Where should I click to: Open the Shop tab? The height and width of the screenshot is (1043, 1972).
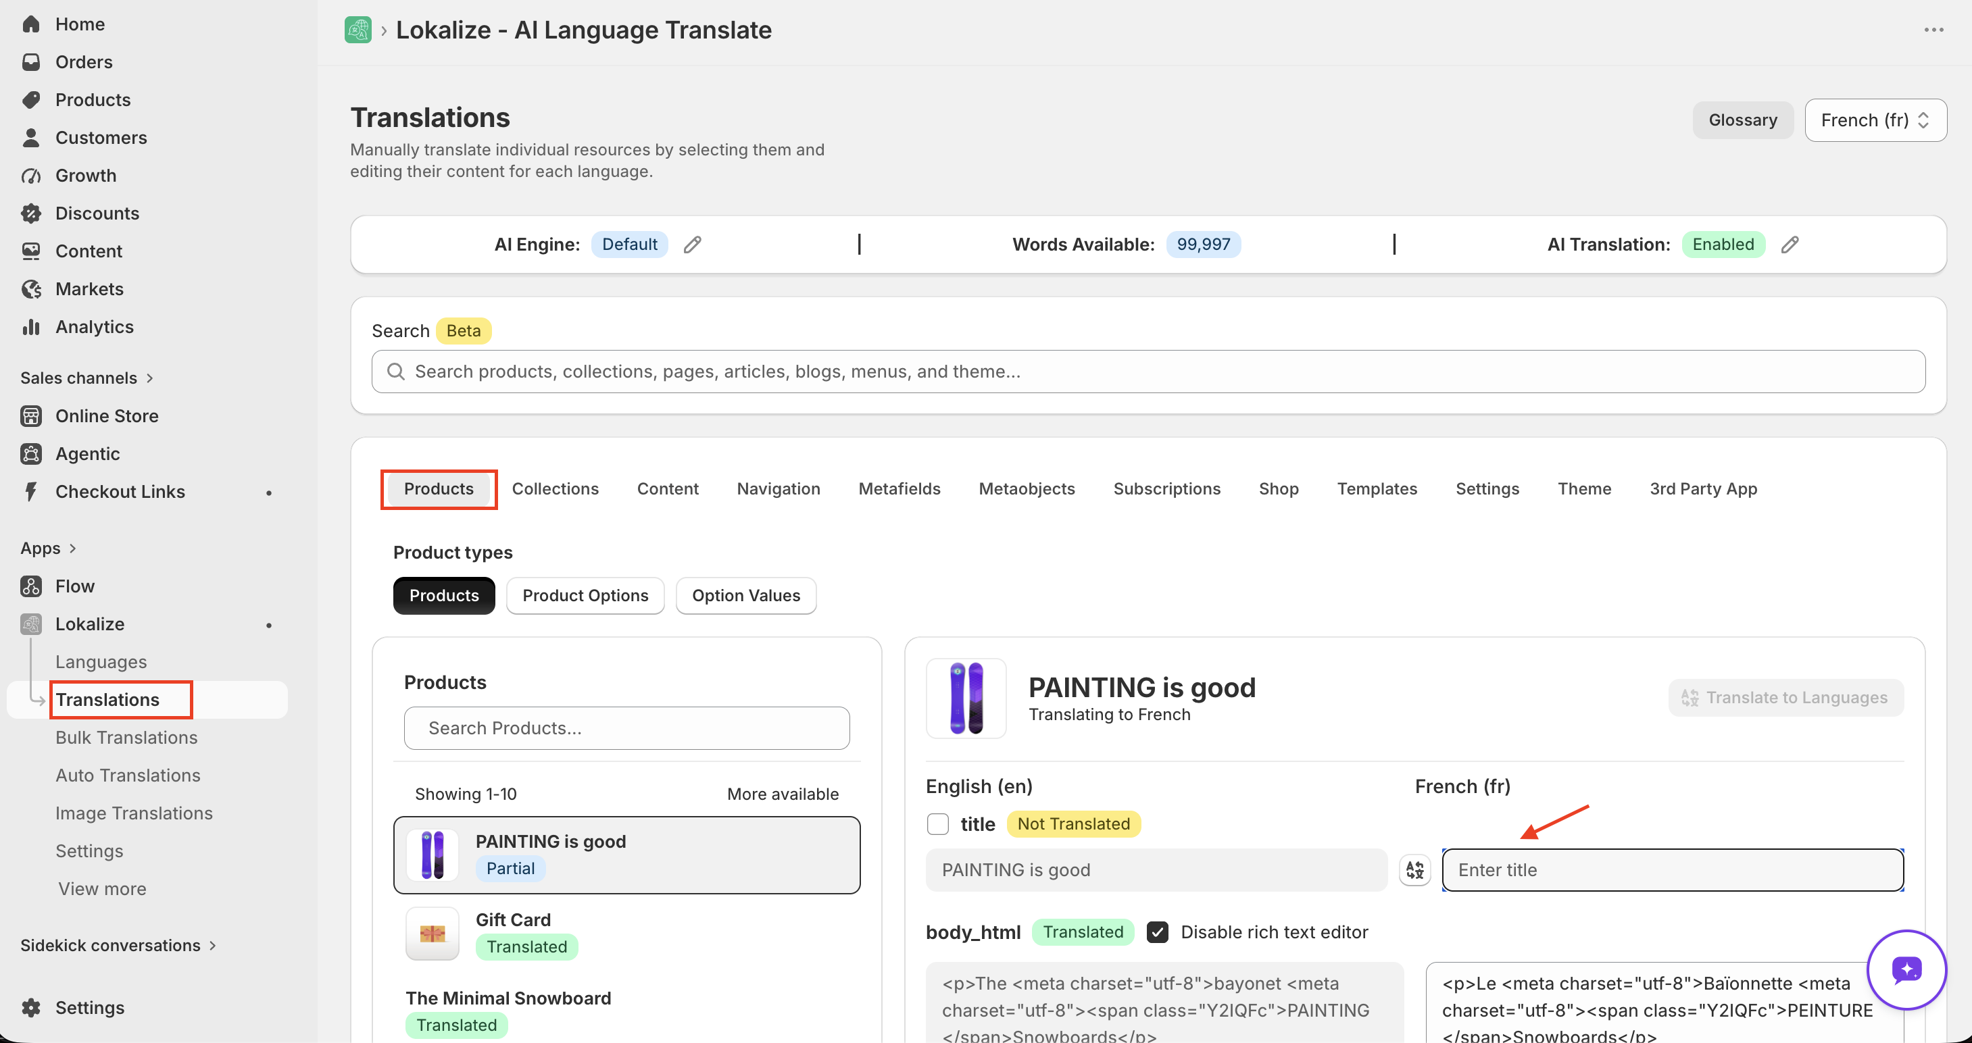tap(1279, 489)
